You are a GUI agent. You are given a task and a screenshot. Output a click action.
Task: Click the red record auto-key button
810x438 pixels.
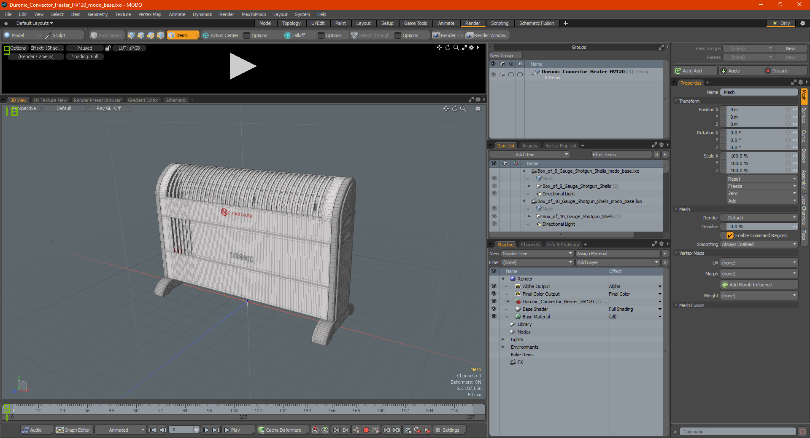(366, 430)
